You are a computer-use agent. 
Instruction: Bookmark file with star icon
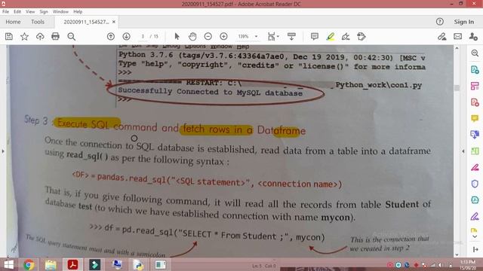[x=24, y=37]
